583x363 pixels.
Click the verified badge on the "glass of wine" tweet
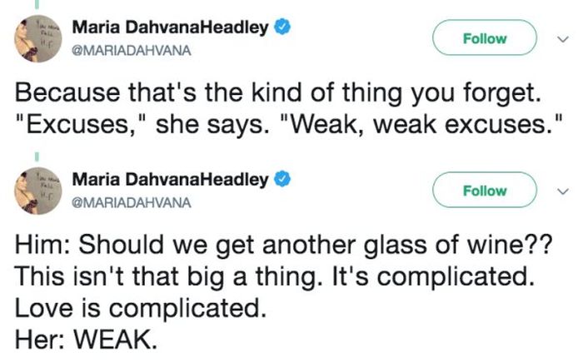282,180
